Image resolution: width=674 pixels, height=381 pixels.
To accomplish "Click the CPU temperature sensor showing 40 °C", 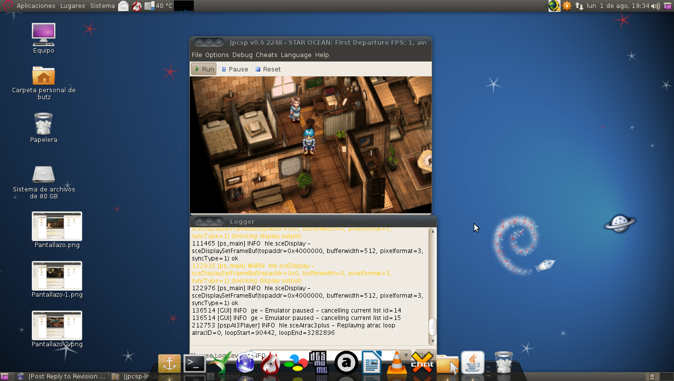I will pos(159,6).
